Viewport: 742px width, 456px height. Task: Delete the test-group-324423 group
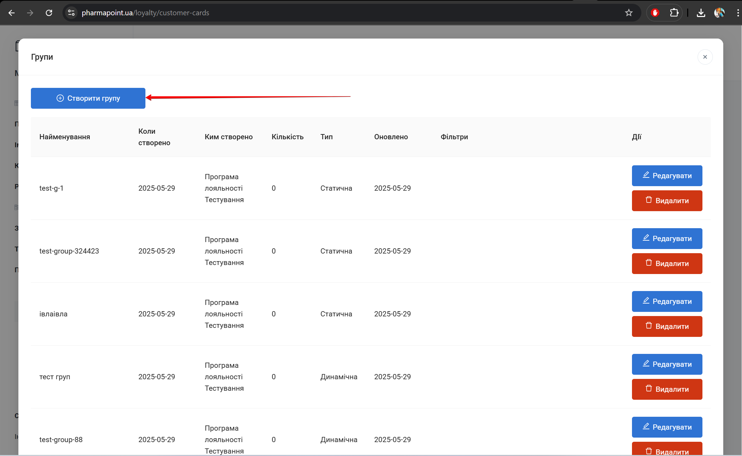667,264
